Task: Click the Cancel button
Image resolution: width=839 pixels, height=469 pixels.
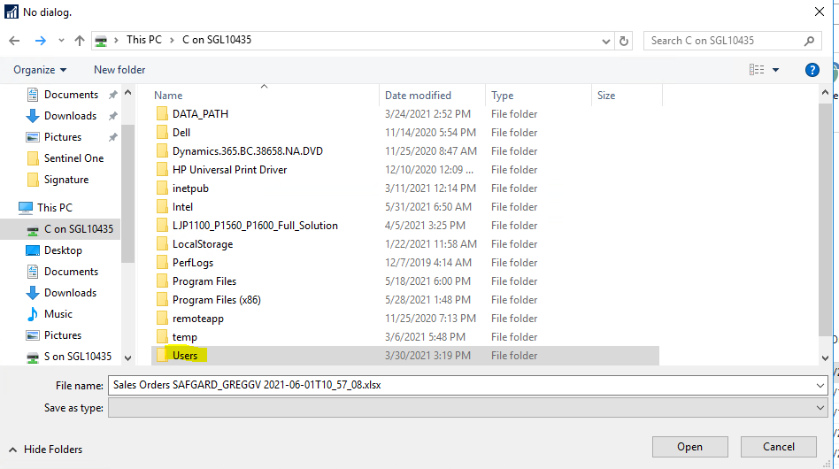Action: pos(779,447)
